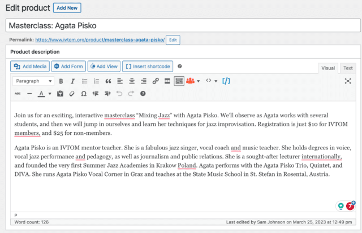The height and width of the screenshot is (233, 362).
Task: Click the product title input field
Action: [x=181, y=25]
